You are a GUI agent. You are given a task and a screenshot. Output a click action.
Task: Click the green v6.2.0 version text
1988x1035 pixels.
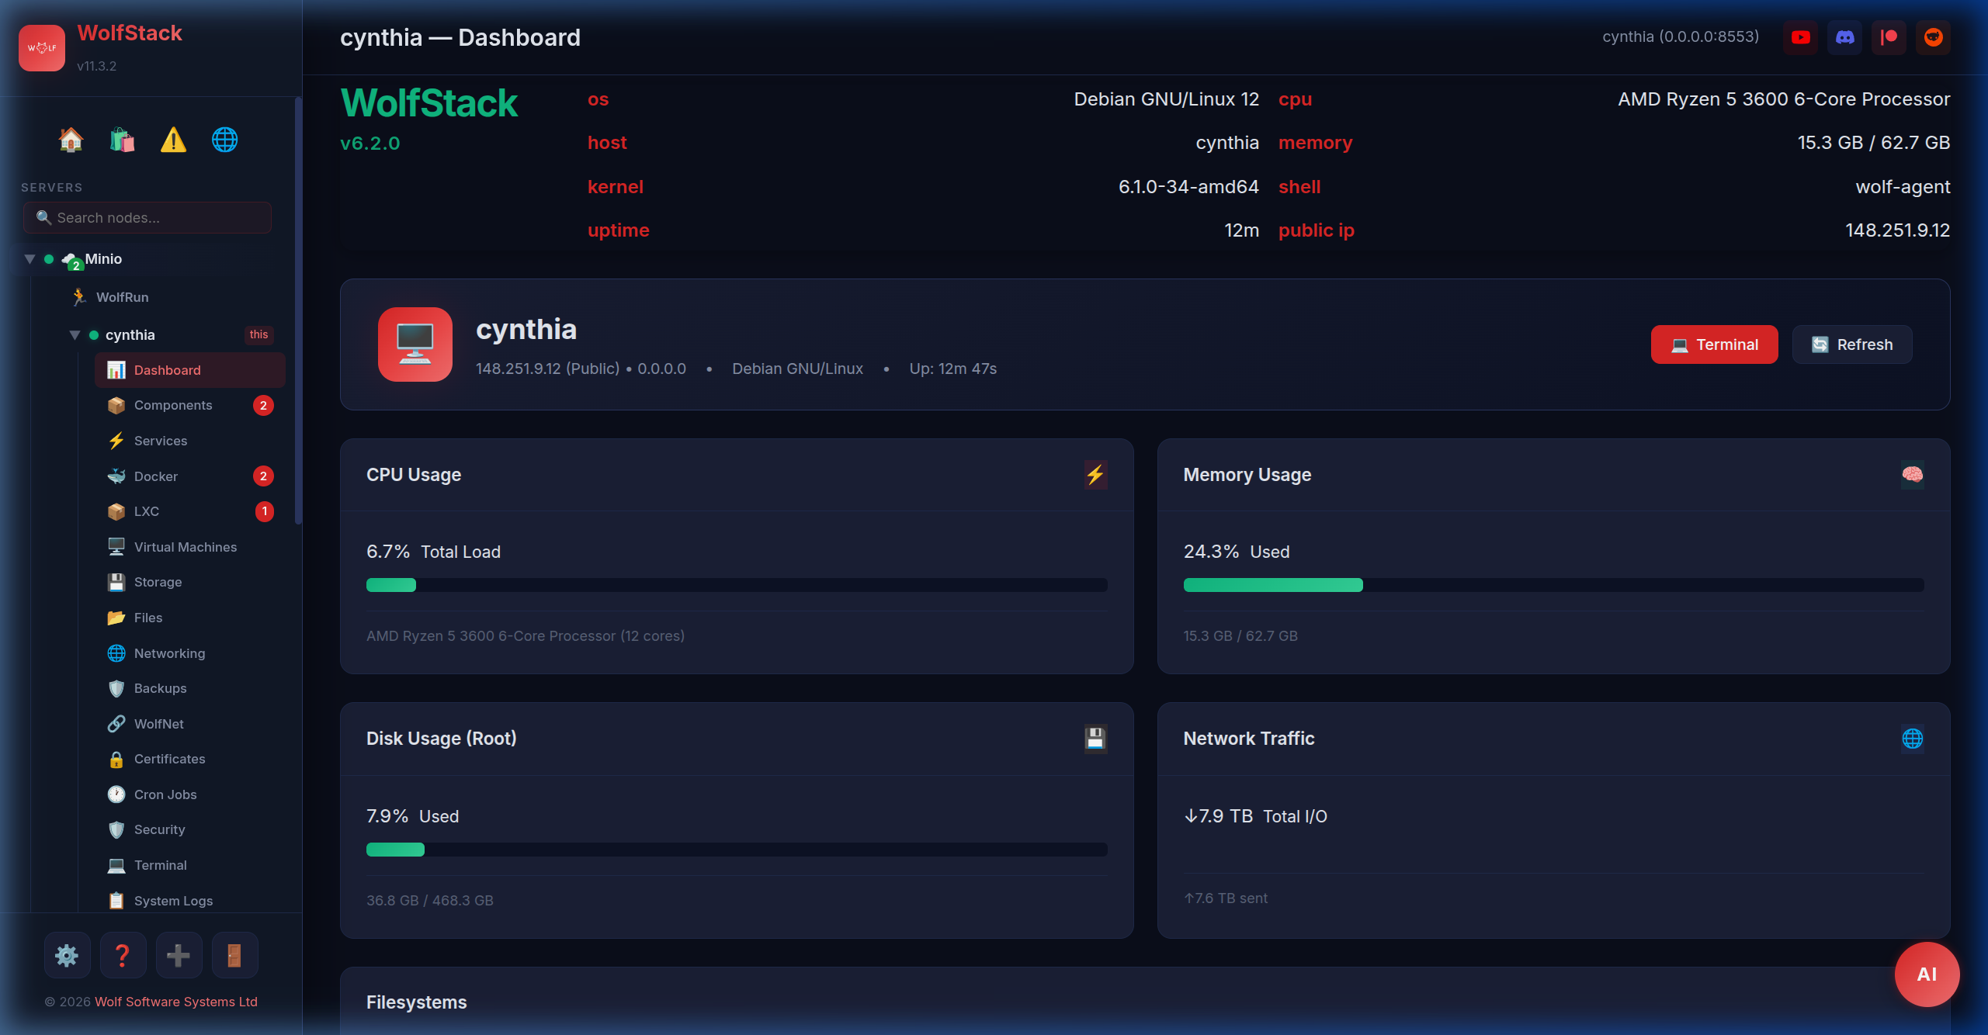coord(370,144)
